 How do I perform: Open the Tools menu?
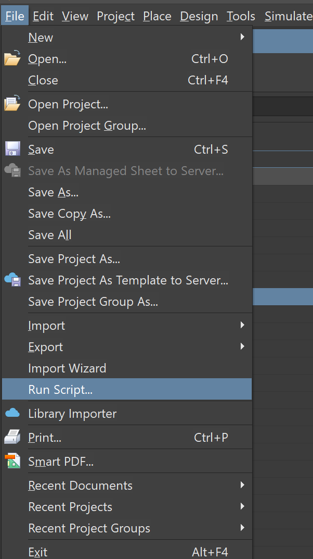(241, 16)
